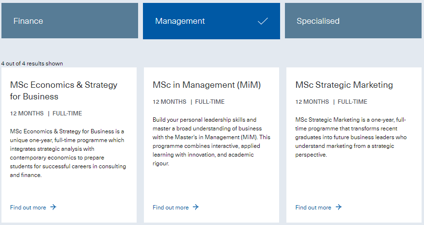Viewport: 424px width, 225px height.
Task: Click the Strategic Marketing description text
Action: pos(351,137)
